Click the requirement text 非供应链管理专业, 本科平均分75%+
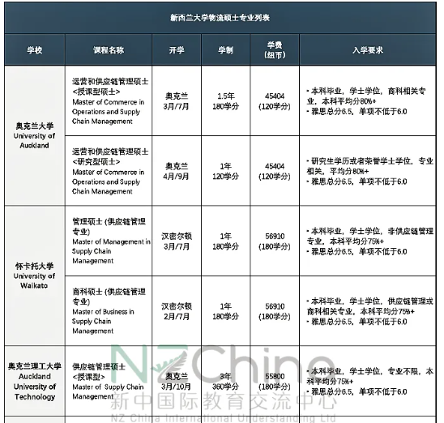444x423 pixels. (x=370, y=237)
